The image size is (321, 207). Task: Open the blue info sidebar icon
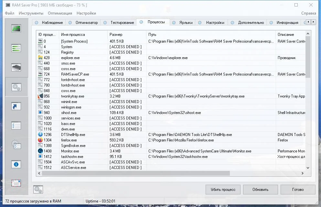16,164
